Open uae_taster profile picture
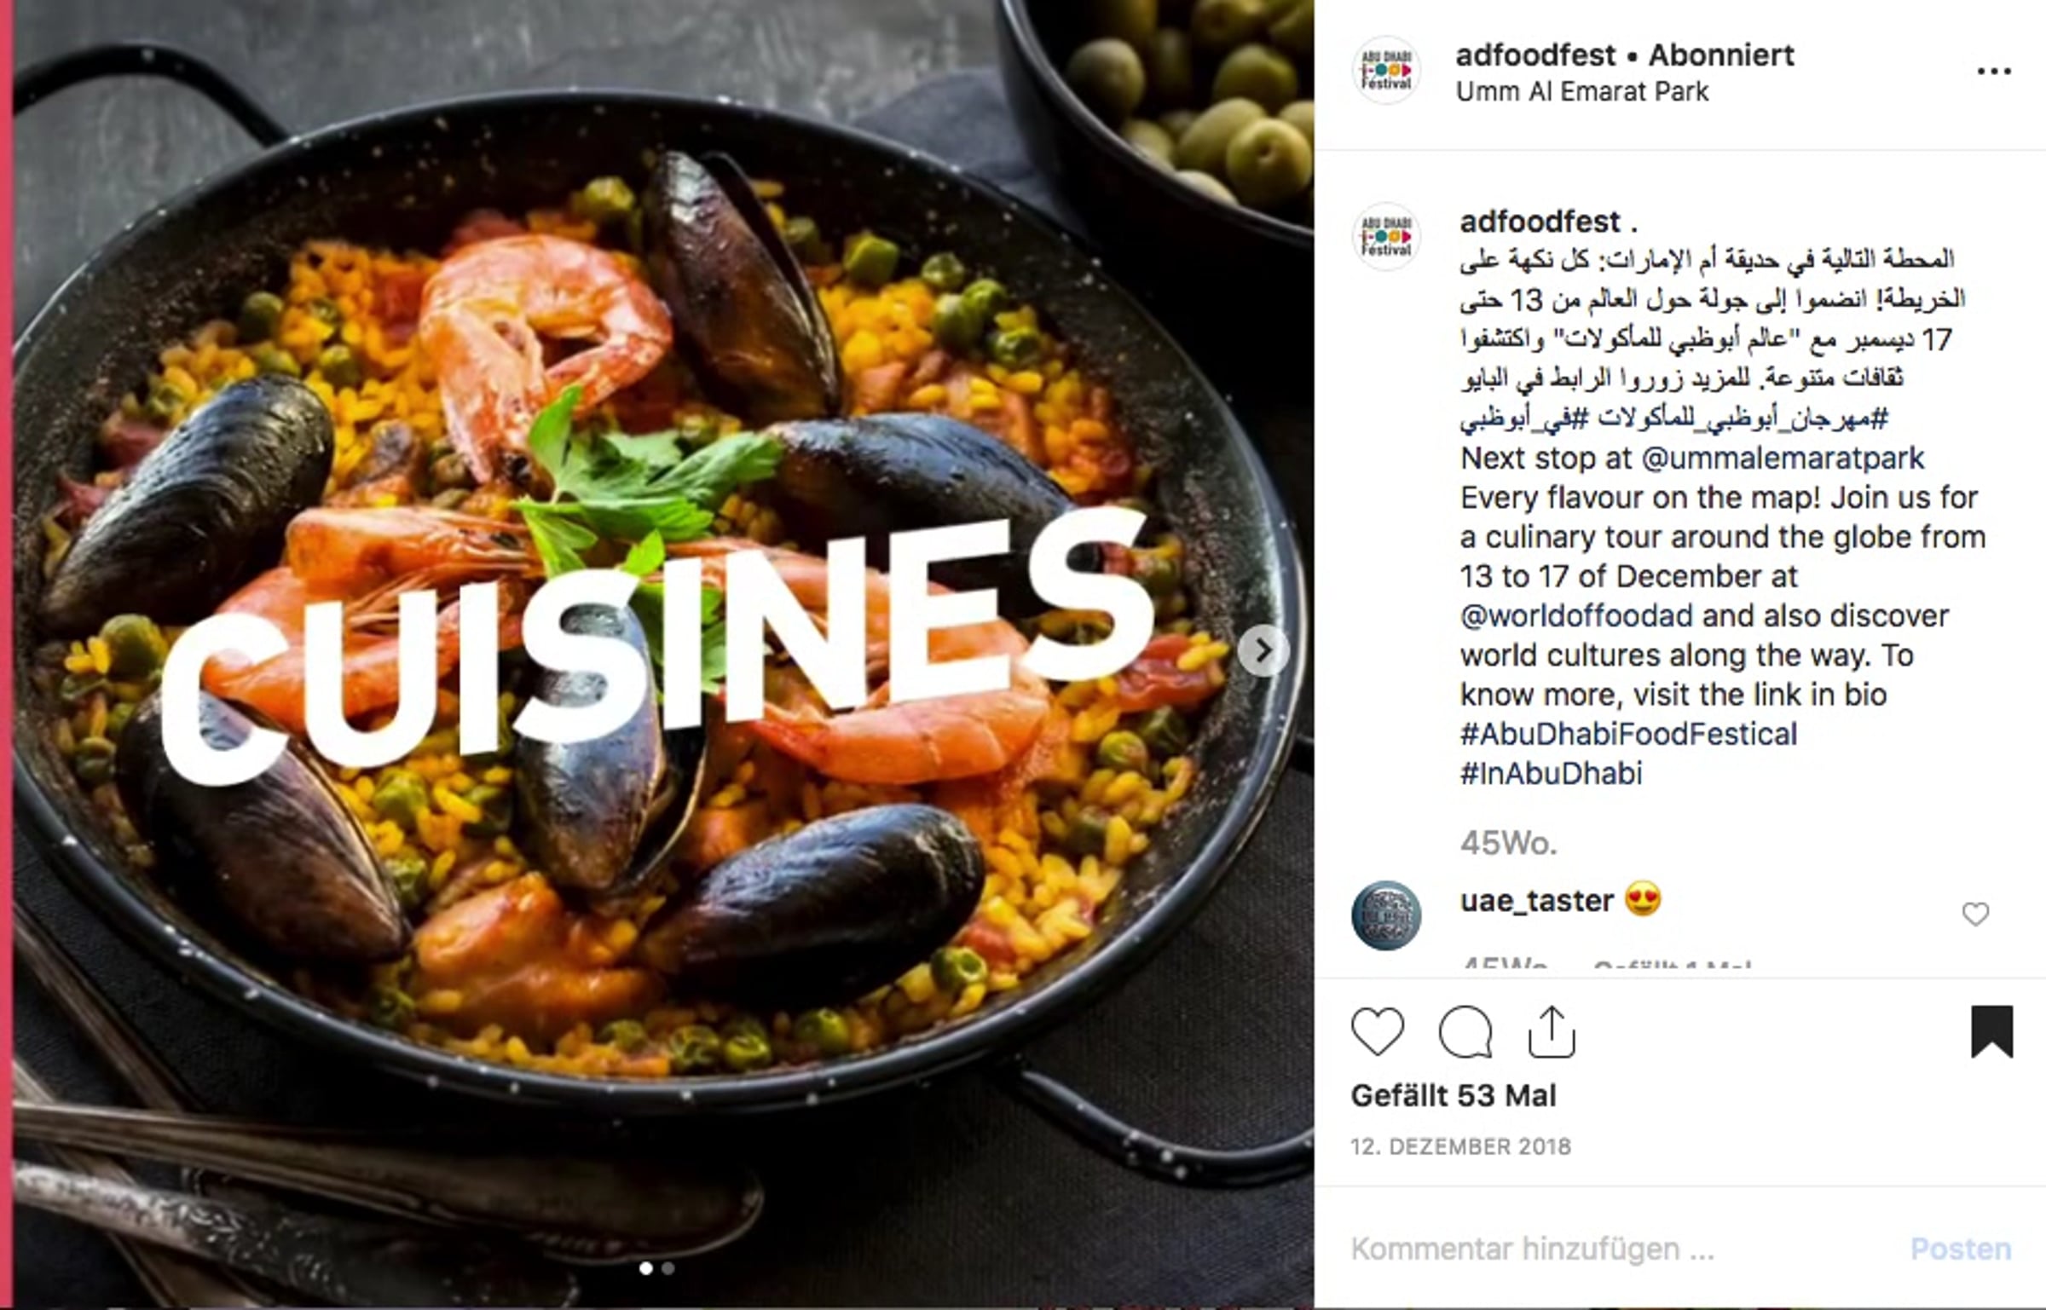The image size is (2046, 1310). 1386,915
